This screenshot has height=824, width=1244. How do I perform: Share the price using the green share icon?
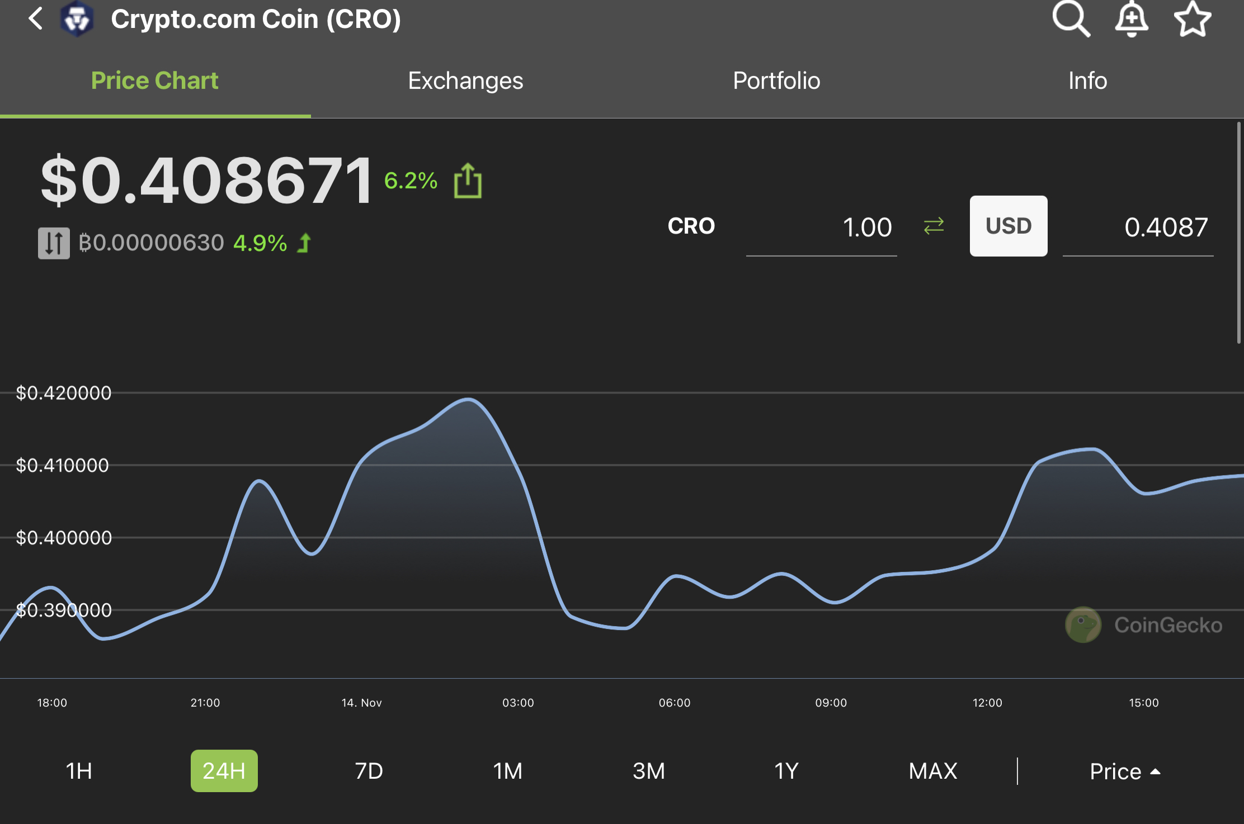pyautogui.click(x=468, y=181)
